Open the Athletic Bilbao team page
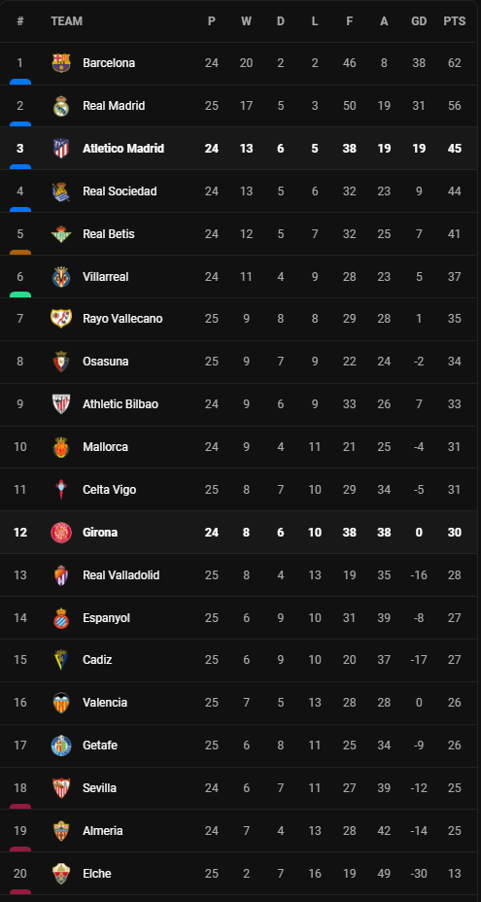This screenshot has width=481, height=902. [120, 403]
